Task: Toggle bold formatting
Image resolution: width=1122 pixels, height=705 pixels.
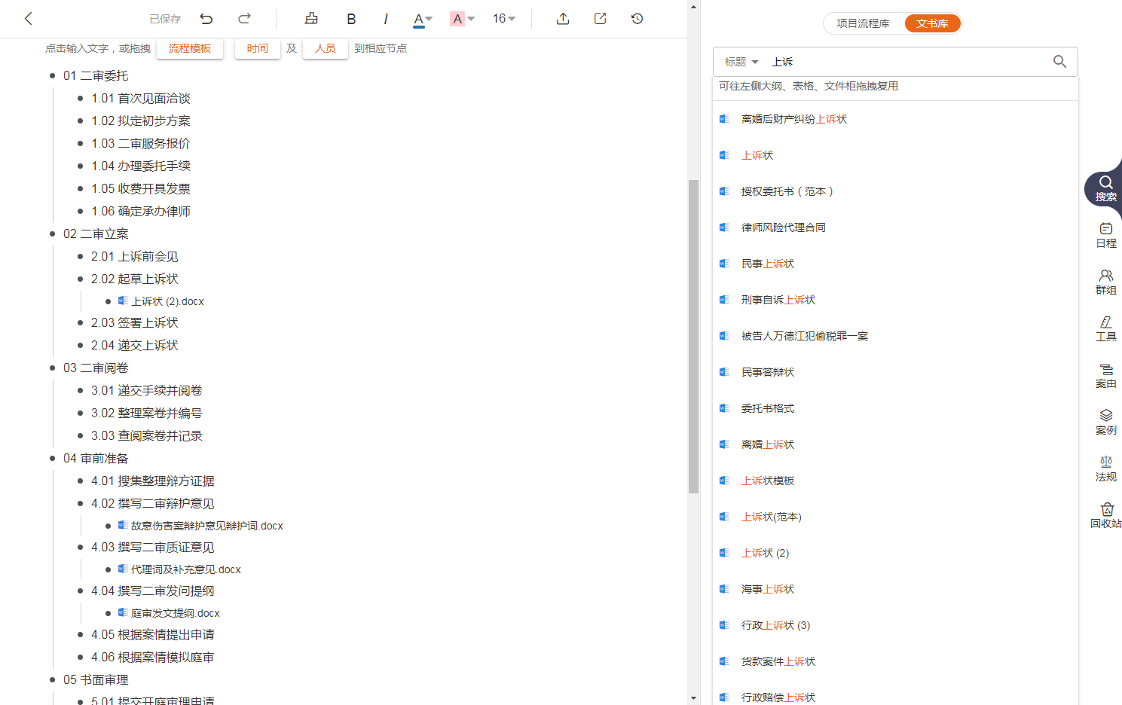Action: 351,19
